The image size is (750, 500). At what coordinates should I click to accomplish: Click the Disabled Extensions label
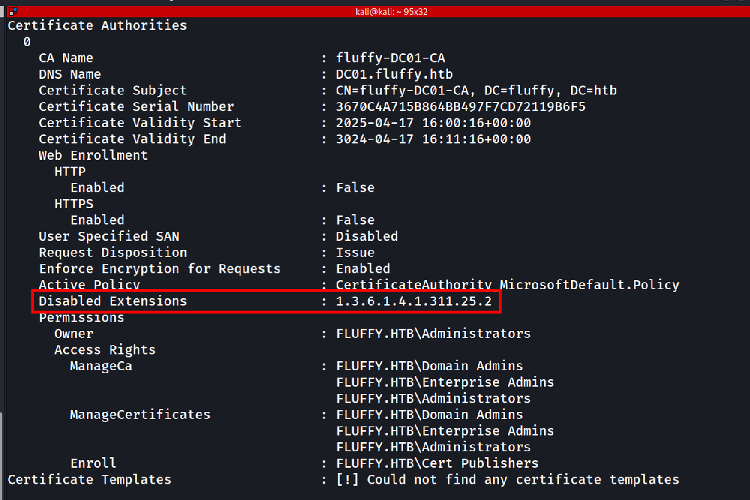pos(113,300)
